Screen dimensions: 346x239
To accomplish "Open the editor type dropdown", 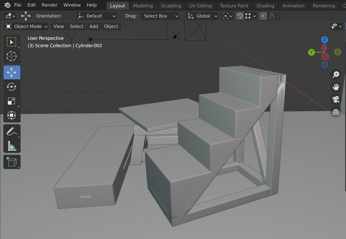I will pos(10,16).
